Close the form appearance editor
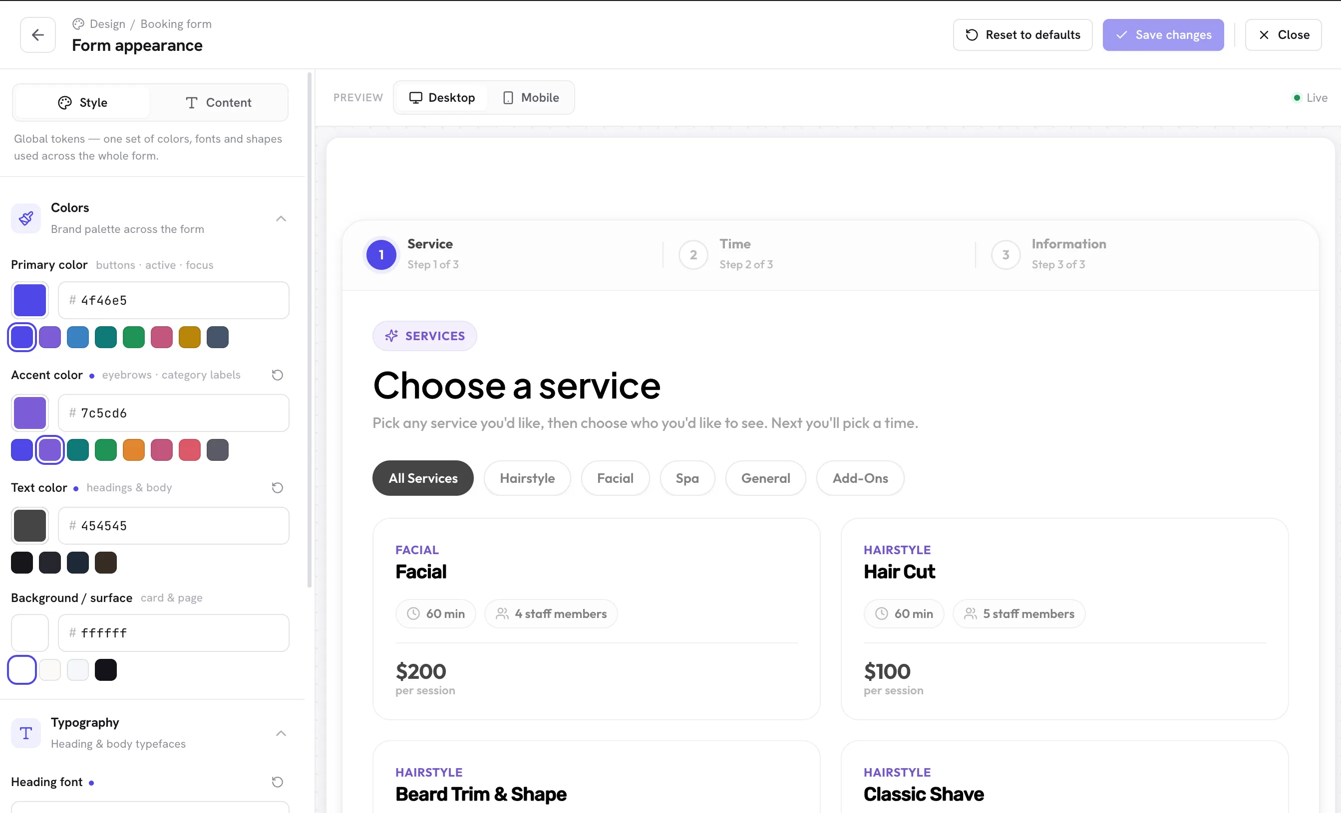This screenshot has width=1341, height=813. coord(1283,35)
